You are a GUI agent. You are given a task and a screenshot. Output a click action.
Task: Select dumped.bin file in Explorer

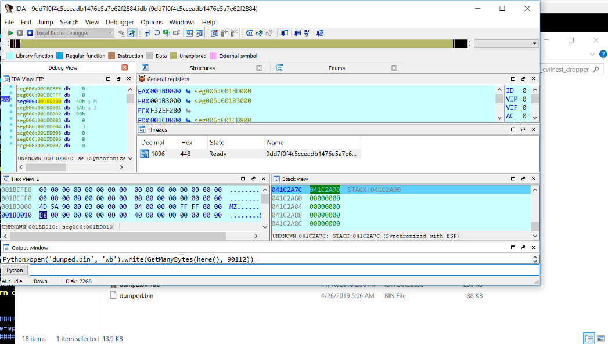[x=136, y=296]
